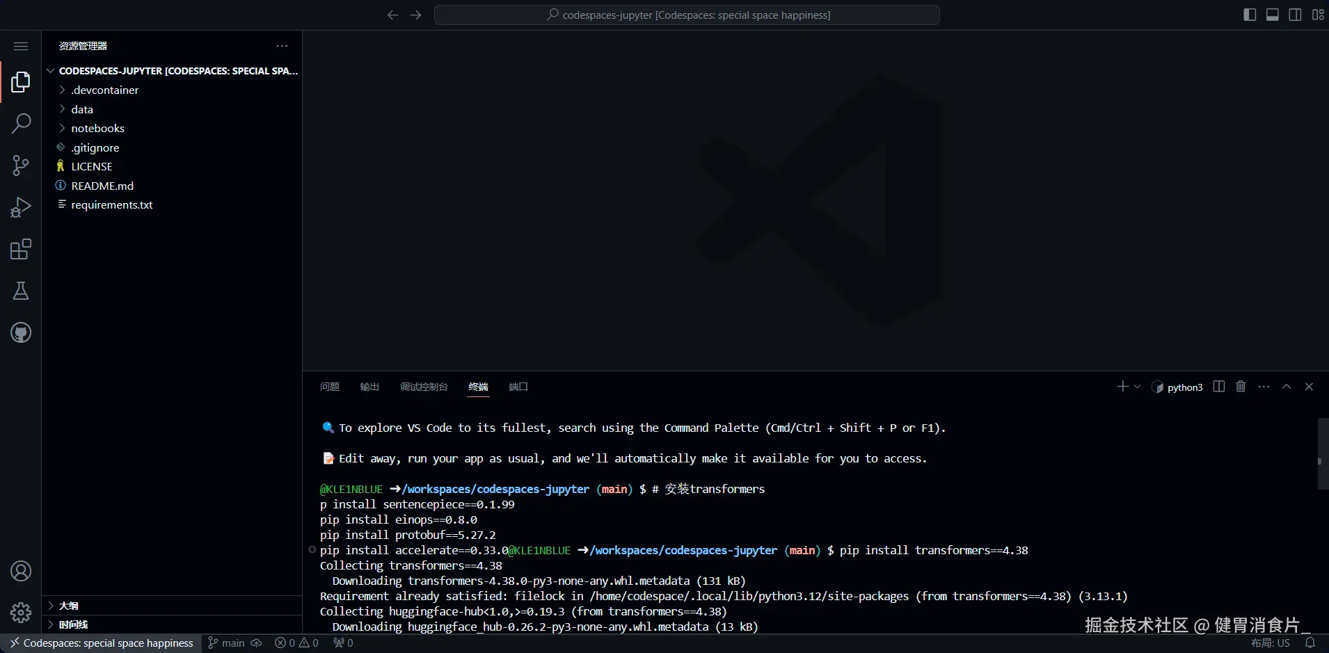Click the terminal line 'pip install einops==0.8.0'
The image size is (1329, 653).
tap(399, 519)
